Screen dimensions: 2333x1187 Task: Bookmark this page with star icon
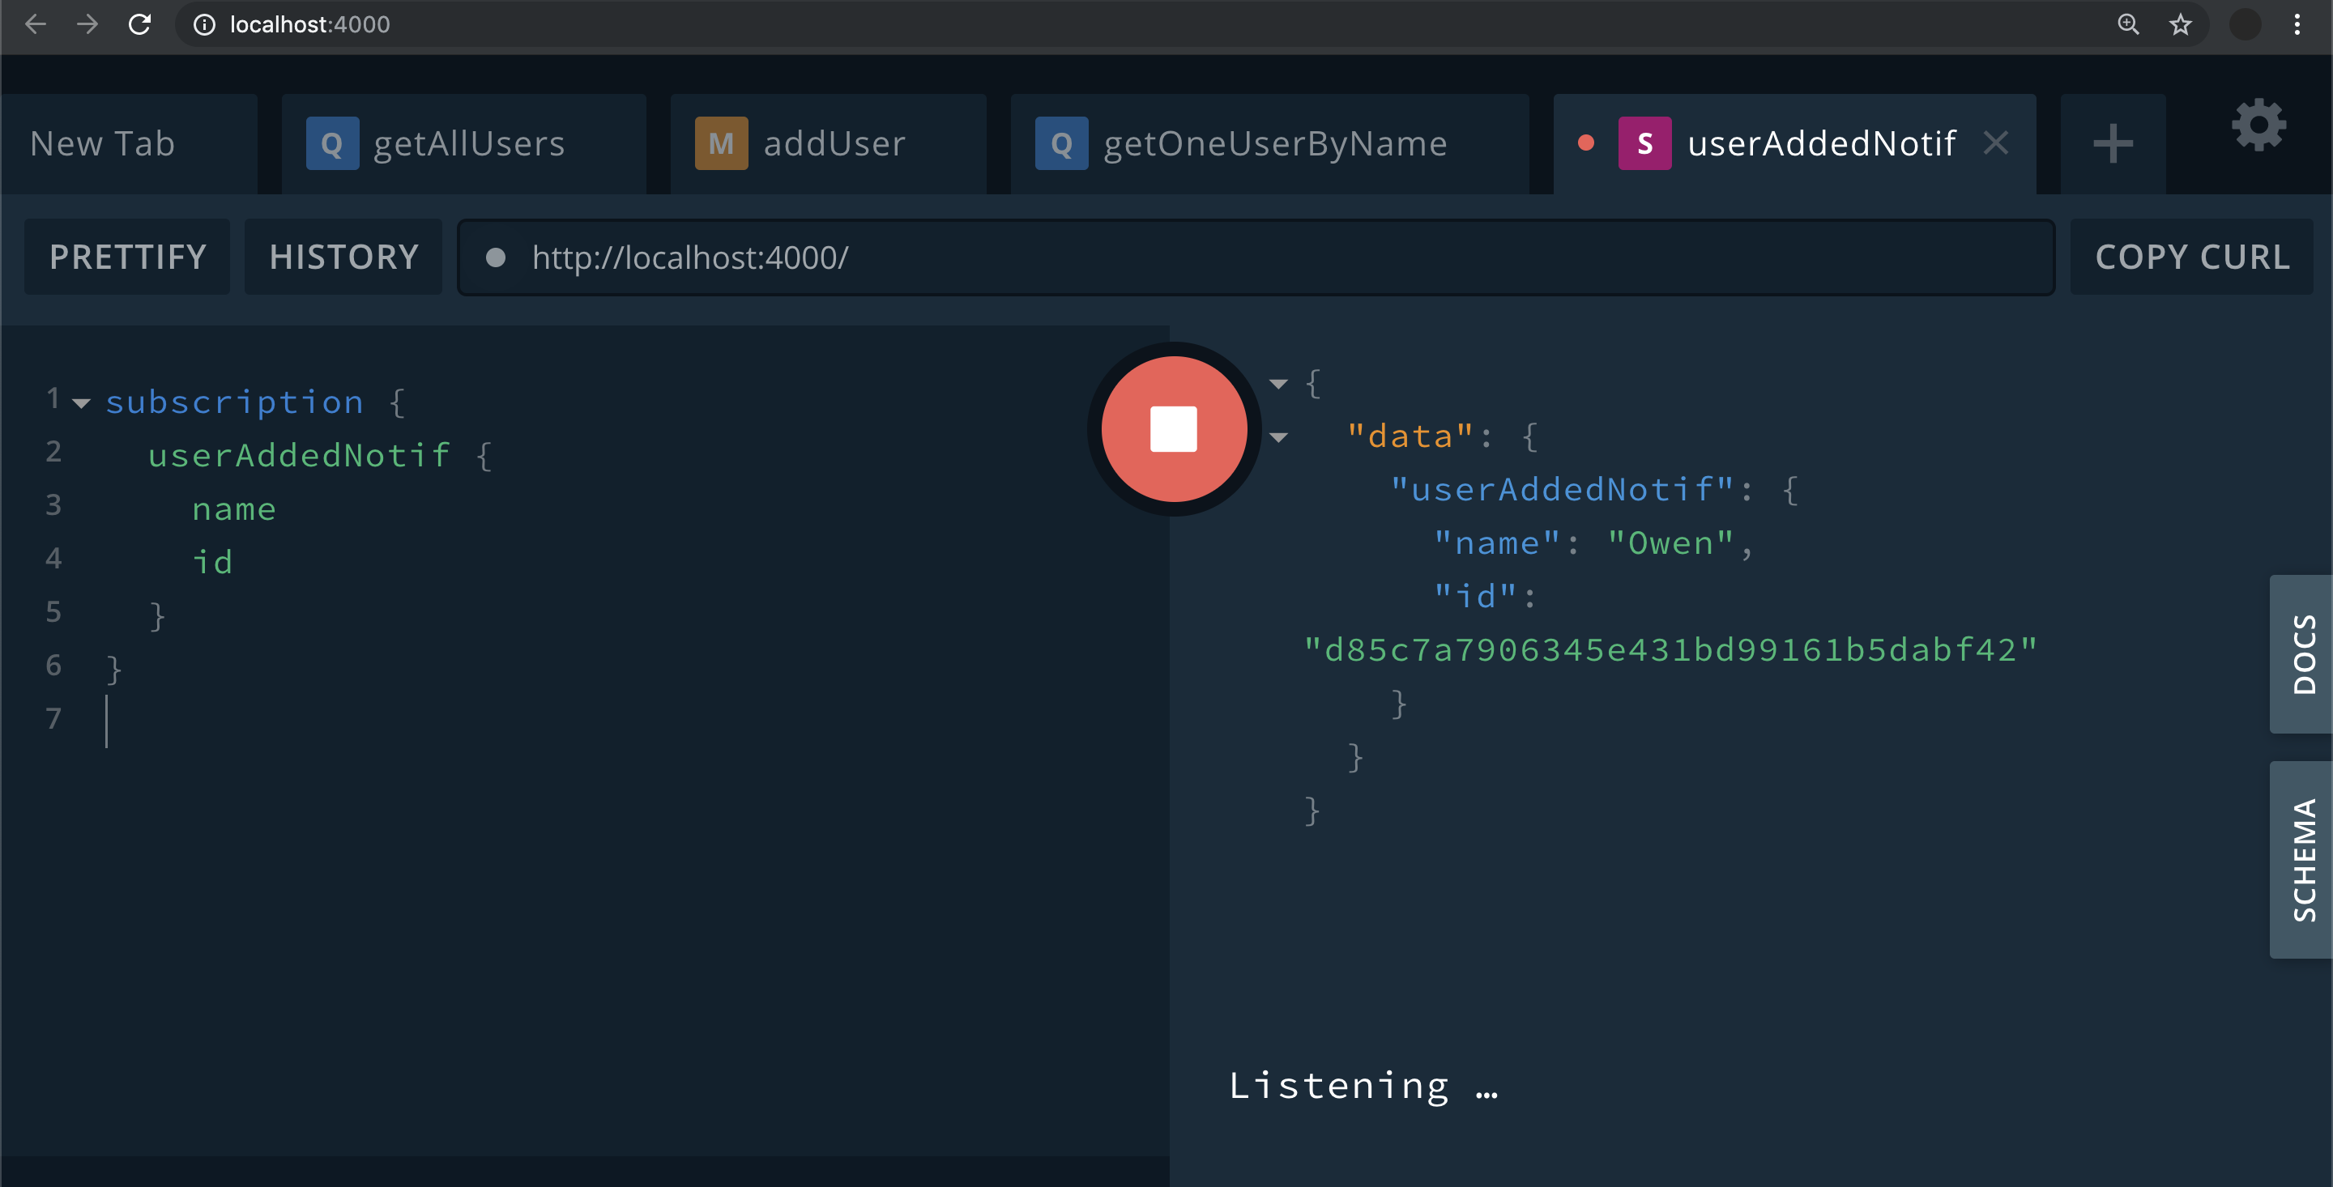coord(2180,24)
